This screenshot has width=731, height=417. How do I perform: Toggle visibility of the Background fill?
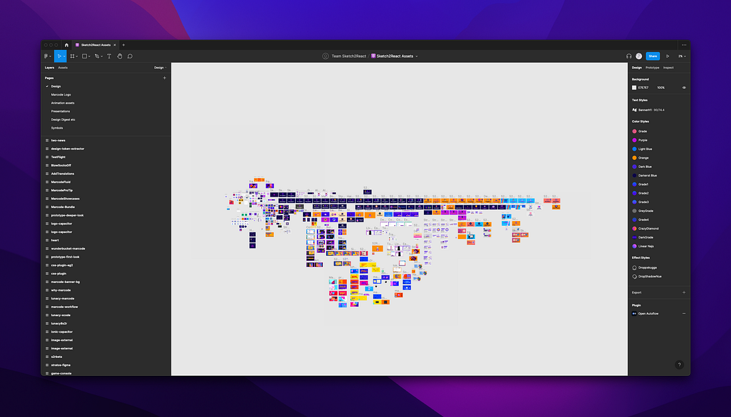(x=684, y=88)
